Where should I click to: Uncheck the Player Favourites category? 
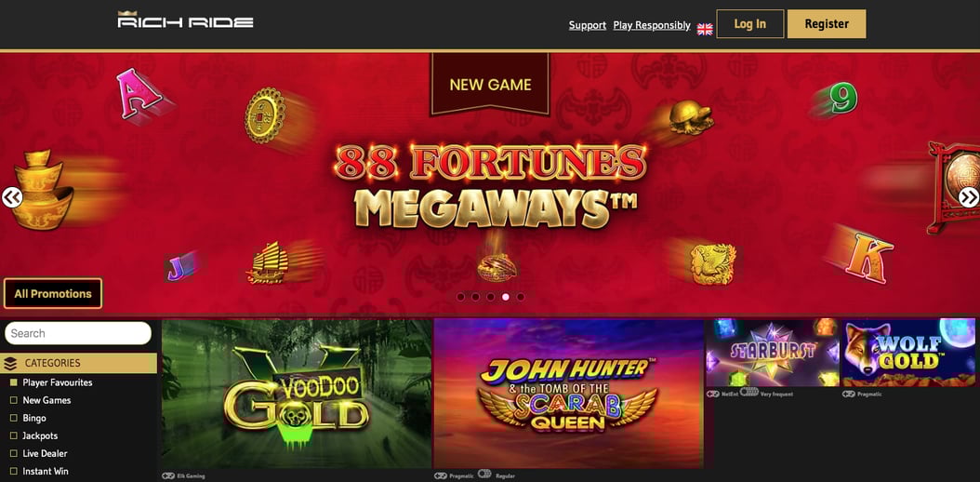[x=14, y=382]
